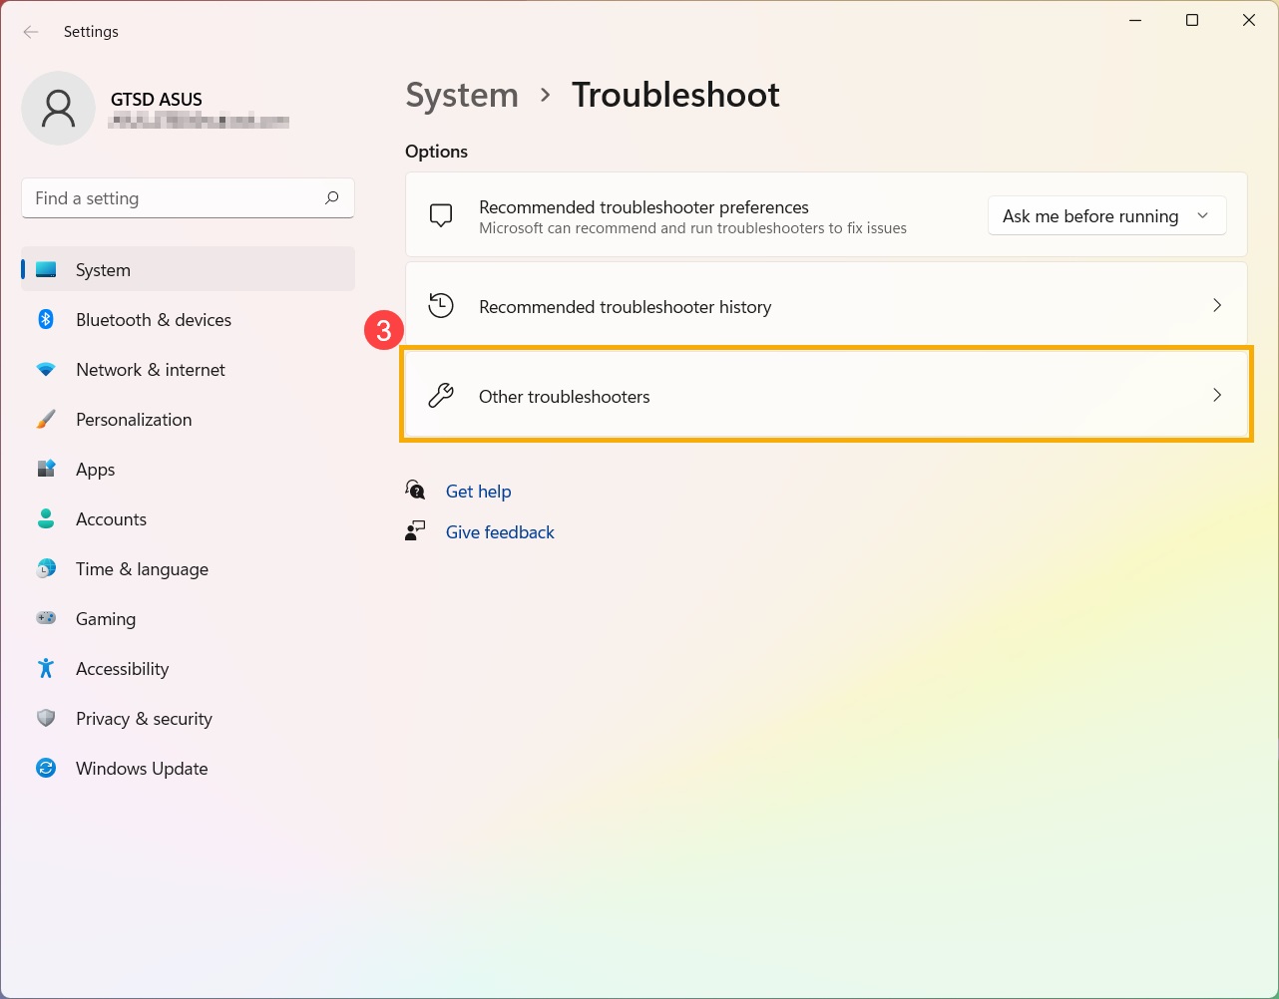Open Accounts settings
Viewport: 1279px width, 999px height.
point(188,518)
